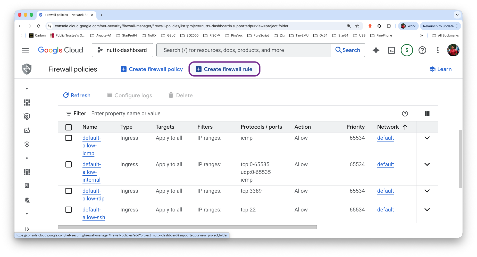Click the Network Security shield icon
Image resolution: width=477 pixels, height=257 pixels.
pos(27,69)
